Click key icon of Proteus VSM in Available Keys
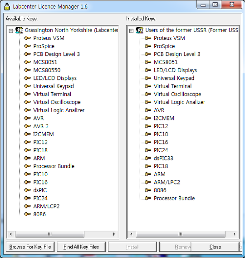The image size is (245, 258). coord(28,38)
